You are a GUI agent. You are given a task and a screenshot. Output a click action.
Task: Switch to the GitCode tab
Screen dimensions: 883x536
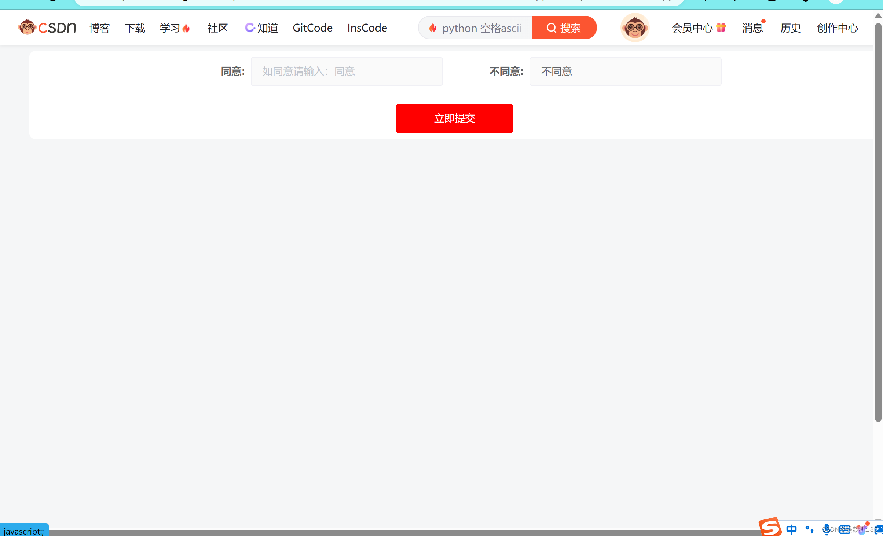312,28
